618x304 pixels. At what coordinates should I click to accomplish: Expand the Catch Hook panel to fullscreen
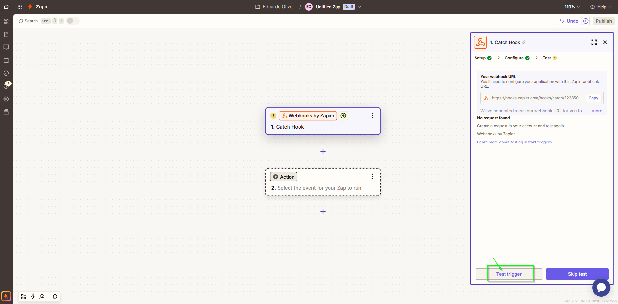click(x=594, y=42)
